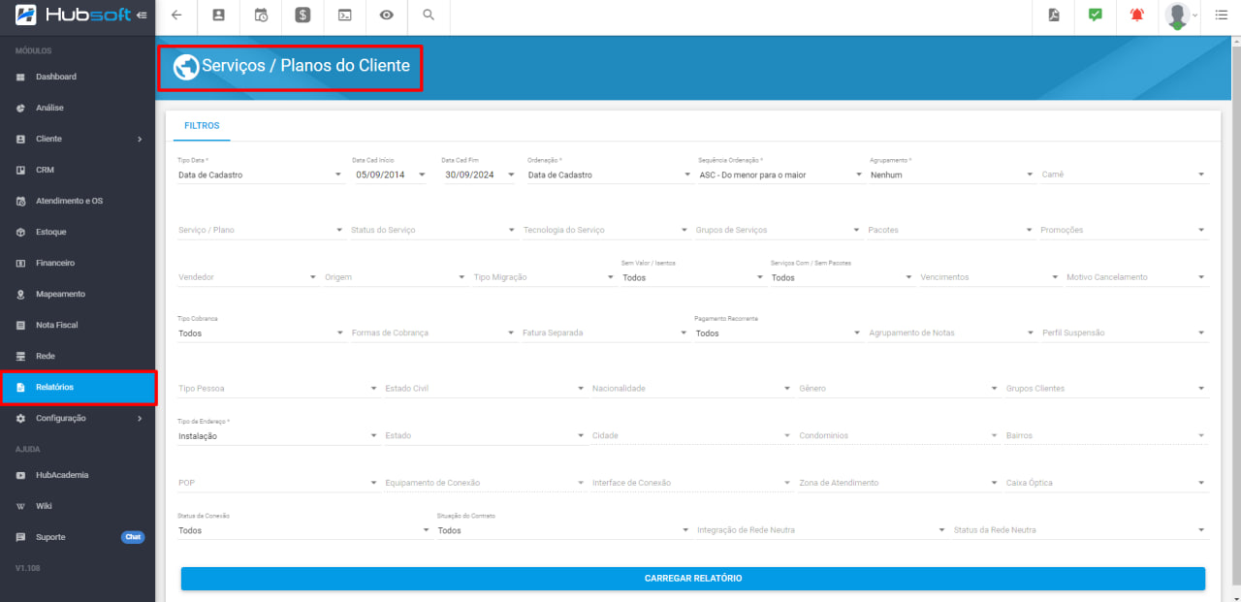Open Sequência Ordenação dropdown
Viewport: 1241px width, 602px height.
pos(780,174)
